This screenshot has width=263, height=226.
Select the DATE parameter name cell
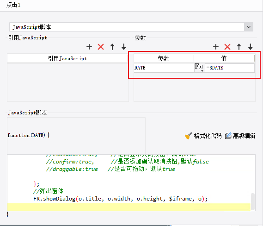coord(164,68)
